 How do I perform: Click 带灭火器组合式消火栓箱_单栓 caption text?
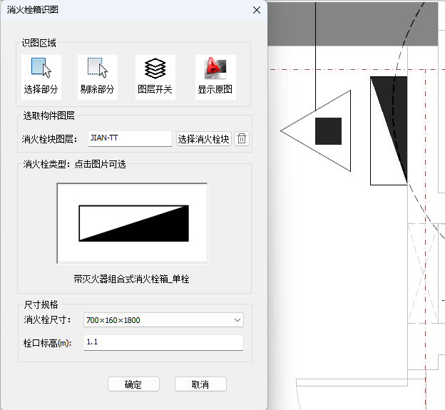(x=131, y=279)
